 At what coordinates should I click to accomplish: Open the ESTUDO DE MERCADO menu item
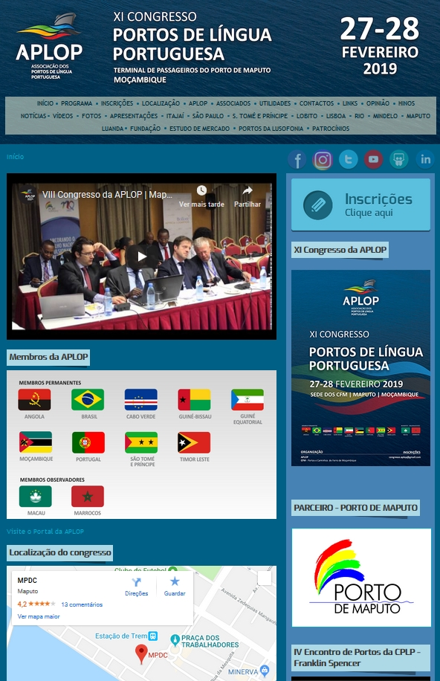pos(199,129)
